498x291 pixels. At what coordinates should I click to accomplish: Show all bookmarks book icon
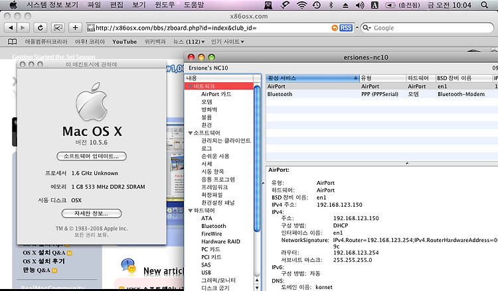coord(12,42)
